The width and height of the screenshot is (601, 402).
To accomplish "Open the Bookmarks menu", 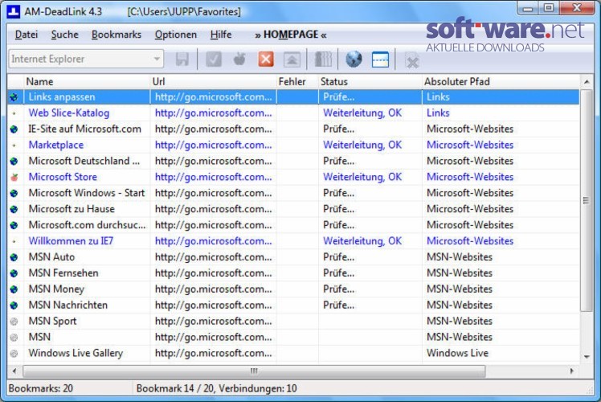I will click(x=117, y=35).
